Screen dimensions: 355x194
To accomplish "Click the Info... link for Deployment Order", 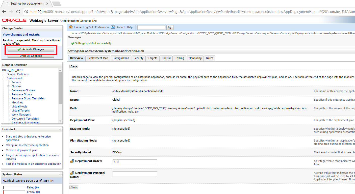I will pyautogui.click(x=318, y=164).
